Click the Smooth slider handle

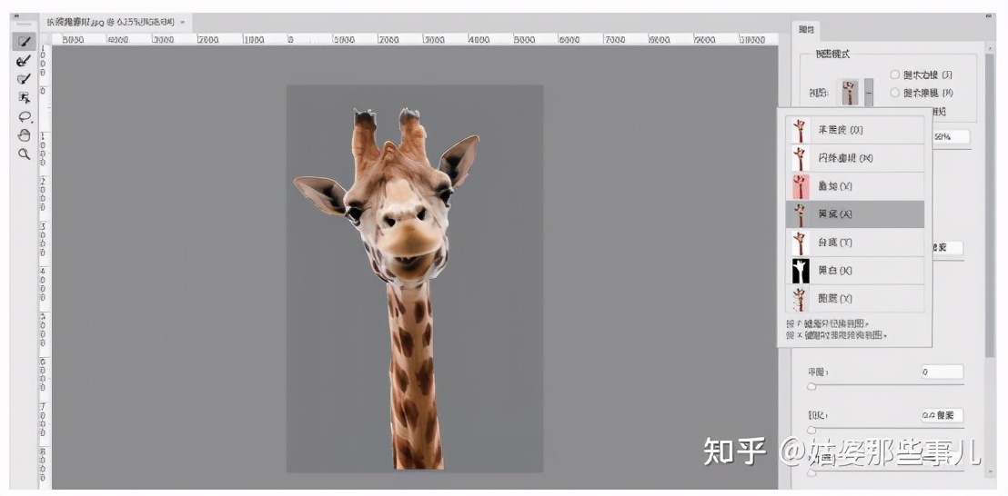pos(811,386)
